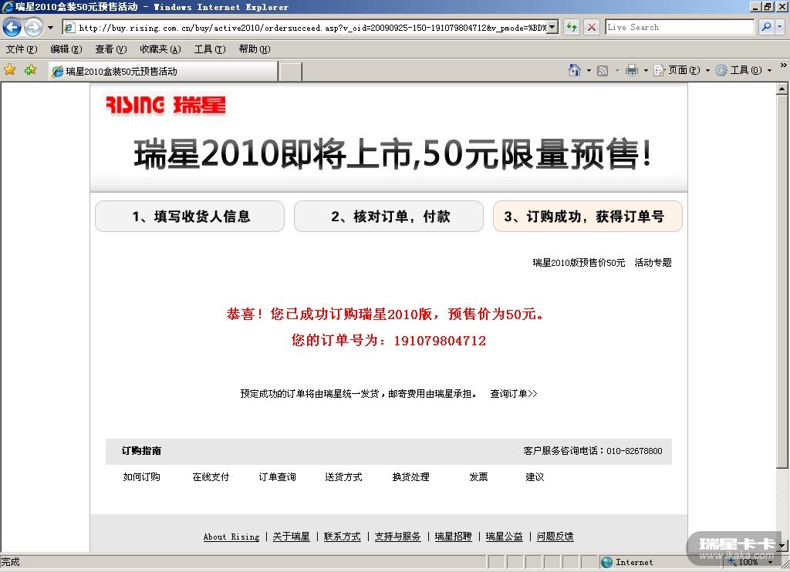Click the 联系方式 footer link
The width and height of the screenshot is (790, 572).
click(x=342, y=537)
